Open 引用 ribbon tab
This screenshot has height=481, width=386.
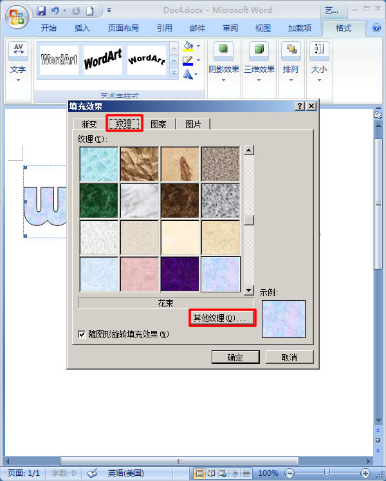coord(165,28)
